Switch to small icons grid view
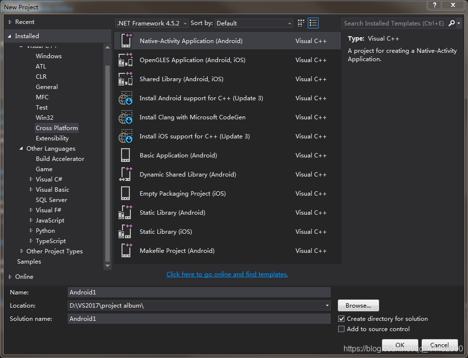The image size is (468, 358). coord(301,23)
